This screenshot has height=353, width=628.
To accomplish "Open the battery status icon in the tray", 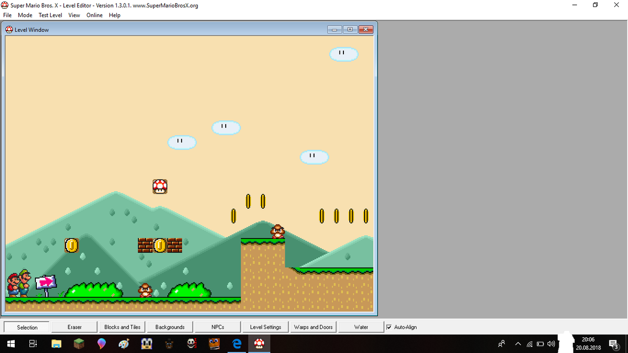I will (541, 344).
